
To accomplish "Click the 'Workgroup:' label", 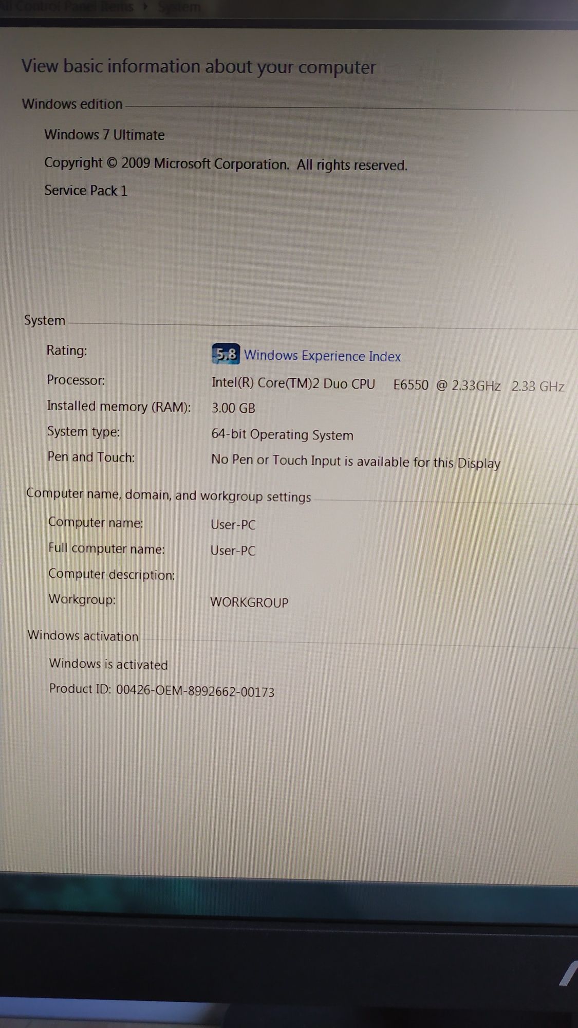I will [82, 599].
